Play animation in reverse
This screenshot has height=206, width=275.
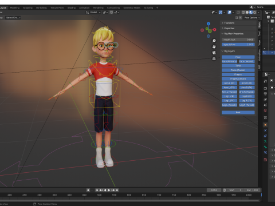click(105, 190)
